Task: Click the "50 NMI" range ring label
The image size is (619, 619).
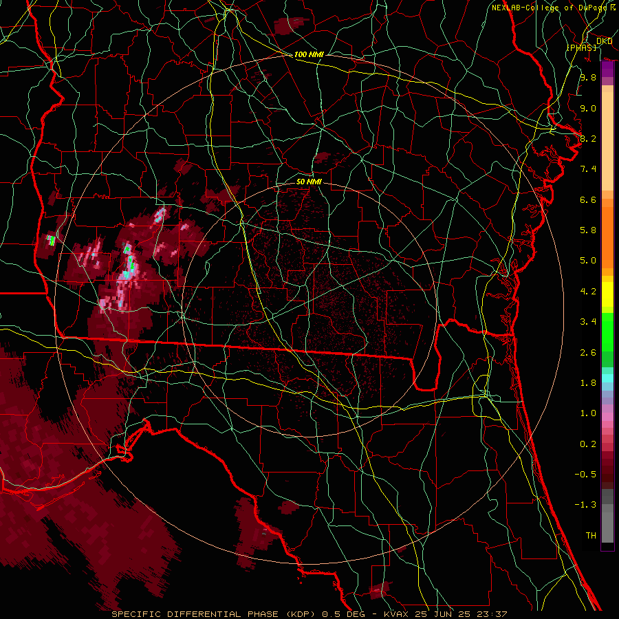Action: 309,182
